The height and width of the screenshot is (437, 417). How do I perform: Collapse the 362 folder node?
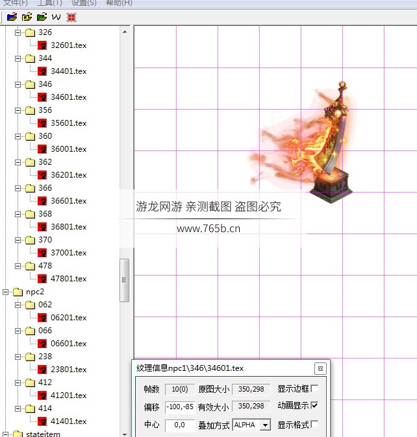18,162
